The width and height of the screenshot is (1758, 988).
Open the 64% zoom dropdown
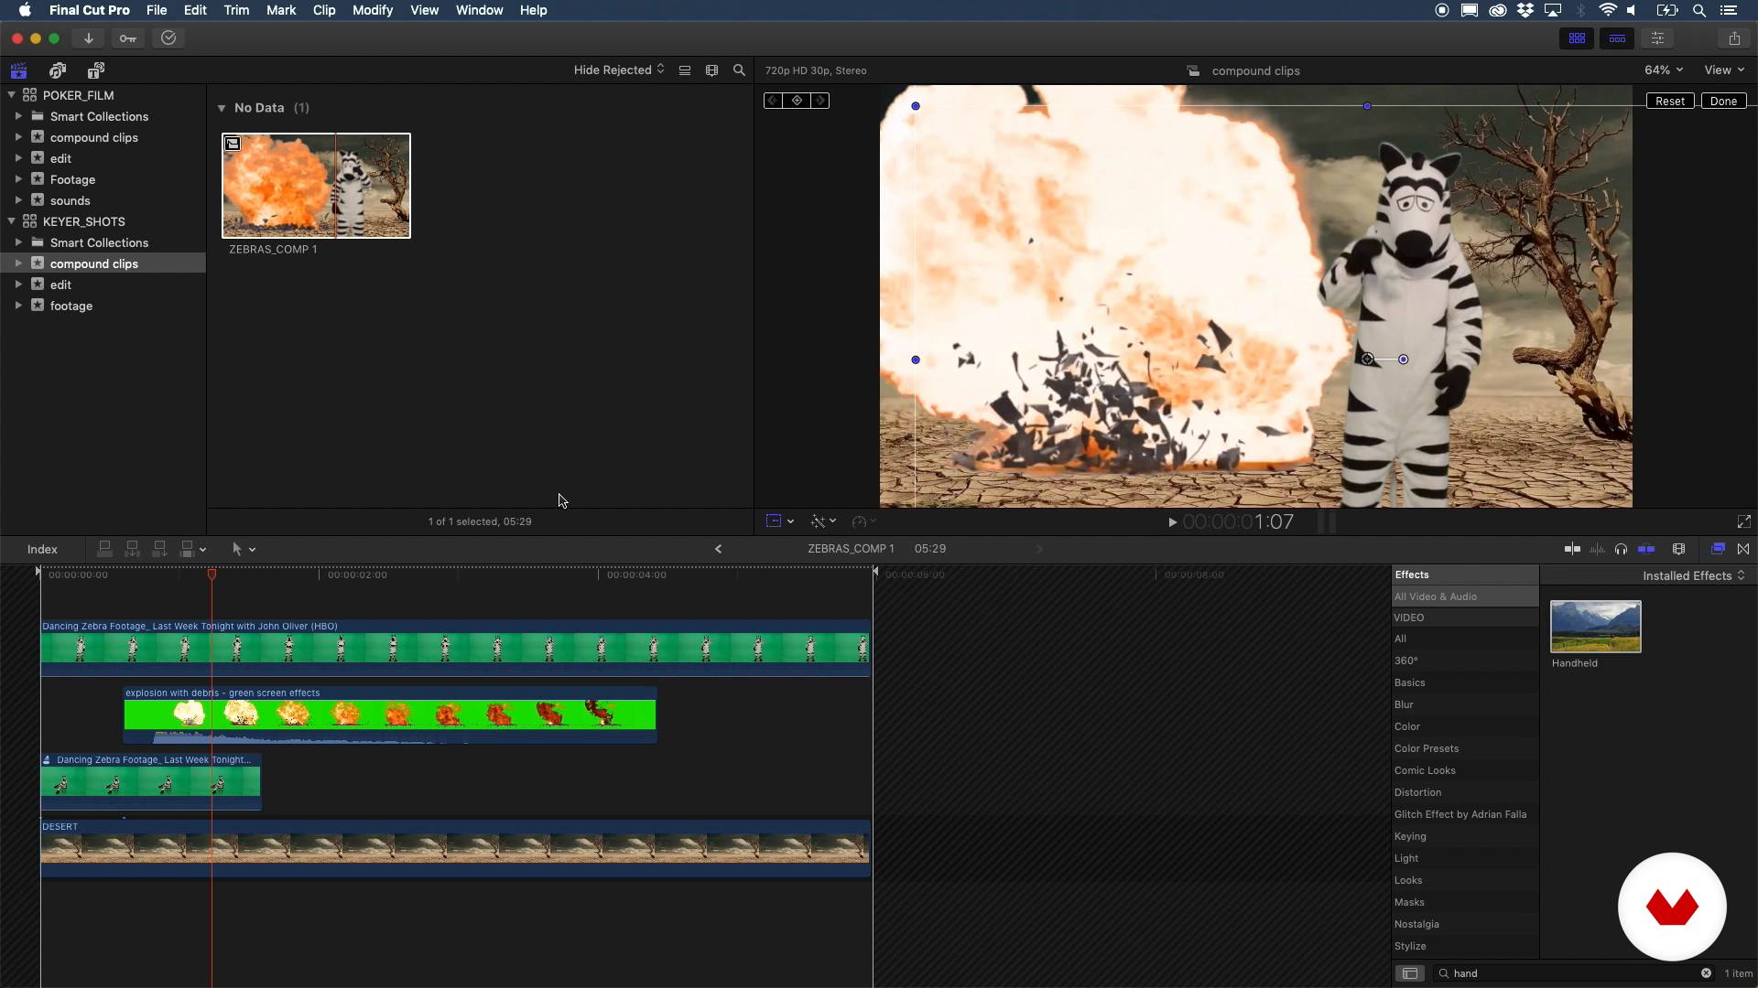point(1663,70)
